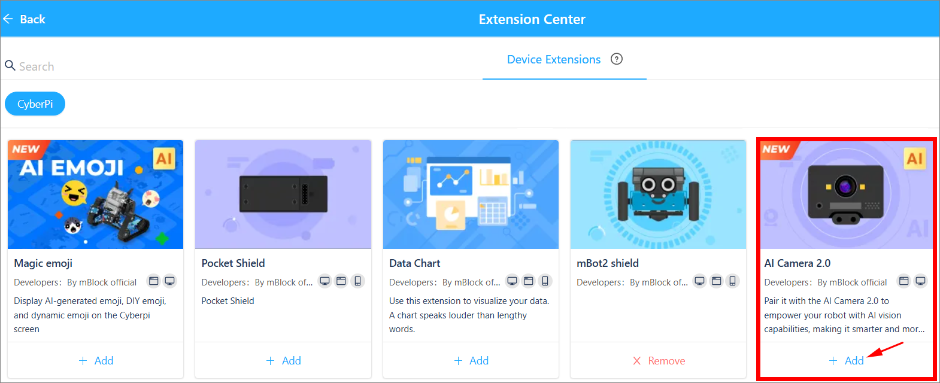This screenshot has height=383, width=940.
Task: Click the Data Chart title
Action: (414, 263)
